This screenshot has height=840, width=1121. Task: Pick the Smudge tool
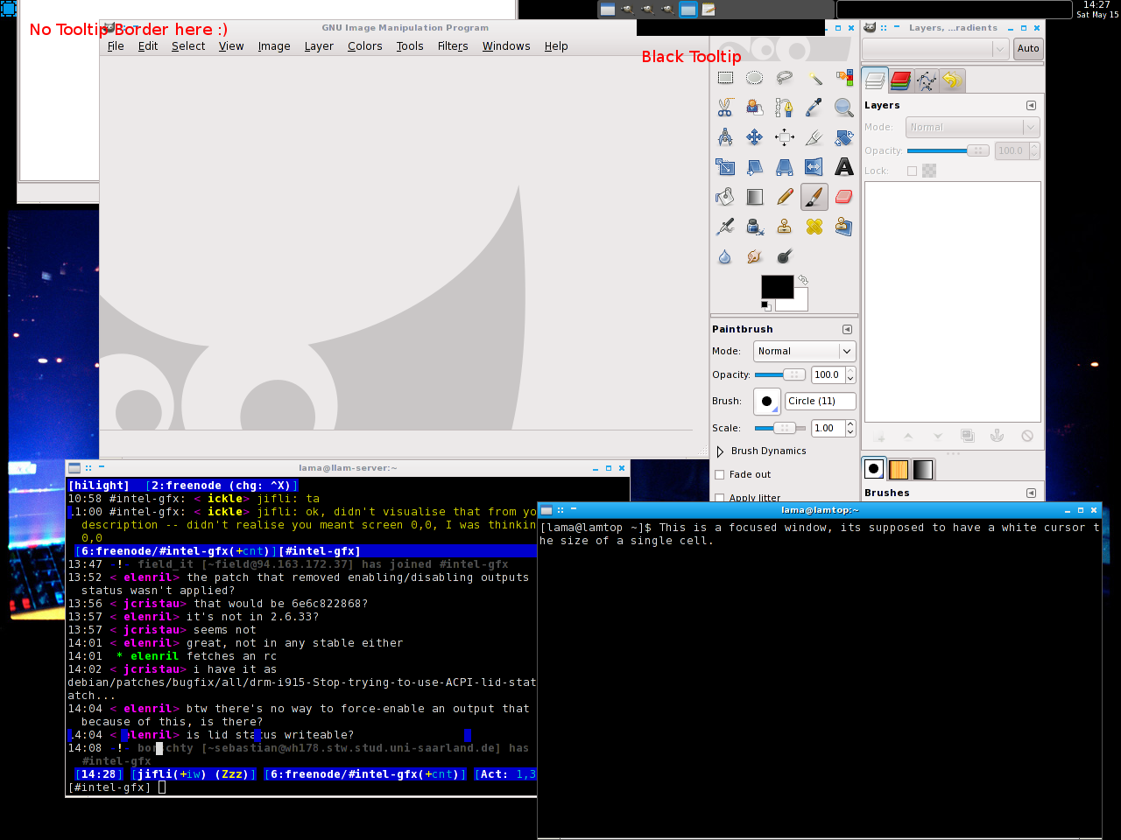pyautogui.click(x=755, y=256)
